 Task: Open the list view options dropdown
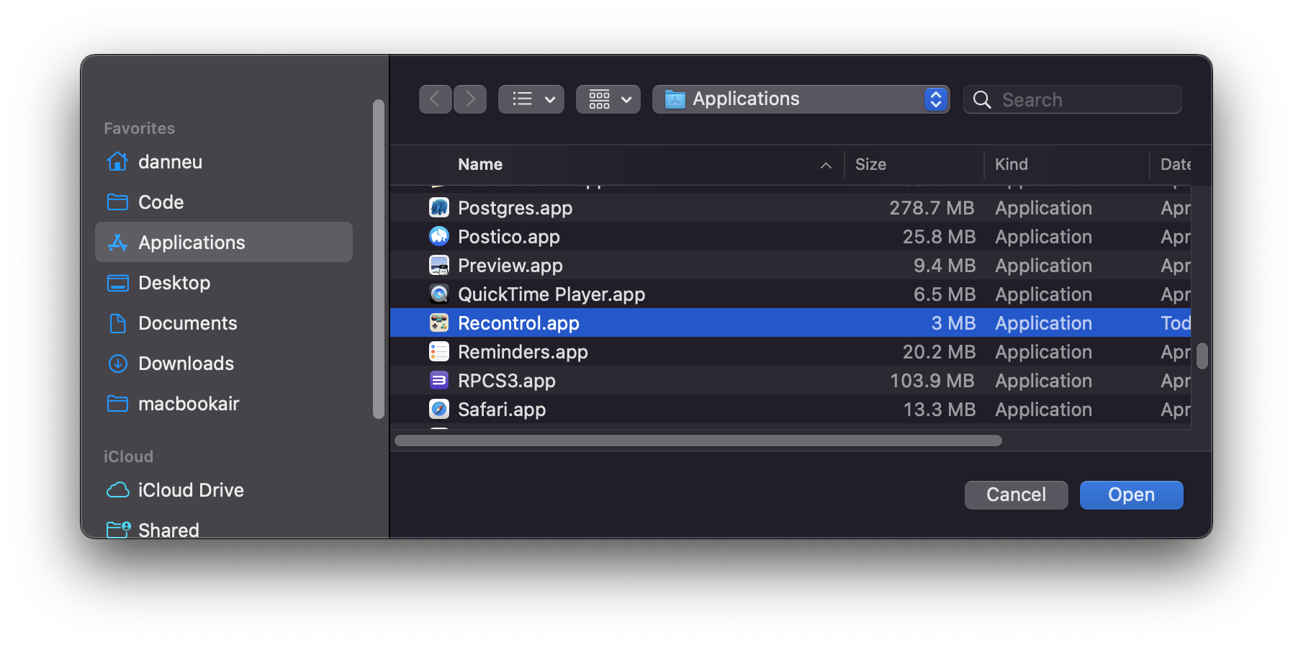(x=531, y=99)
